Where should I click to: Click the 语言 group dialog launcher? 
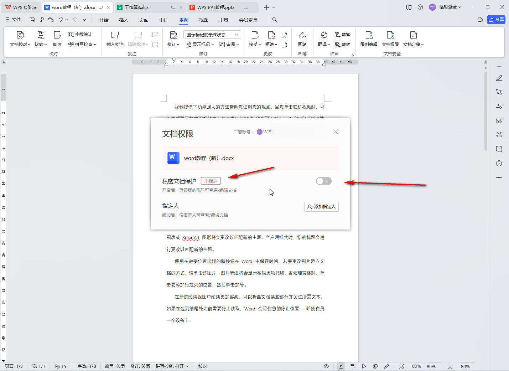click(353, 55)
